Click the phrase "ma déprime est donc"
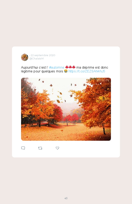The width and height of the screenshot is (132, 204). 92,67
